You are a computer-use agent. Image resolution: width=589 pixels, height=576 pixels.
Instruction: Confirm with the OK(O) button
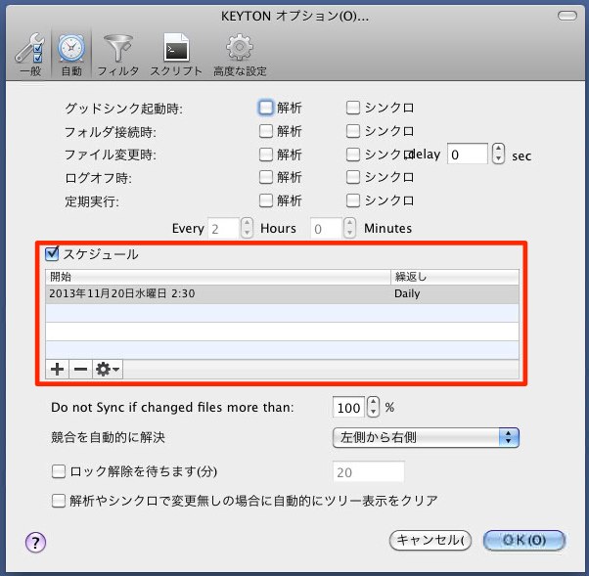coord(524,541)
